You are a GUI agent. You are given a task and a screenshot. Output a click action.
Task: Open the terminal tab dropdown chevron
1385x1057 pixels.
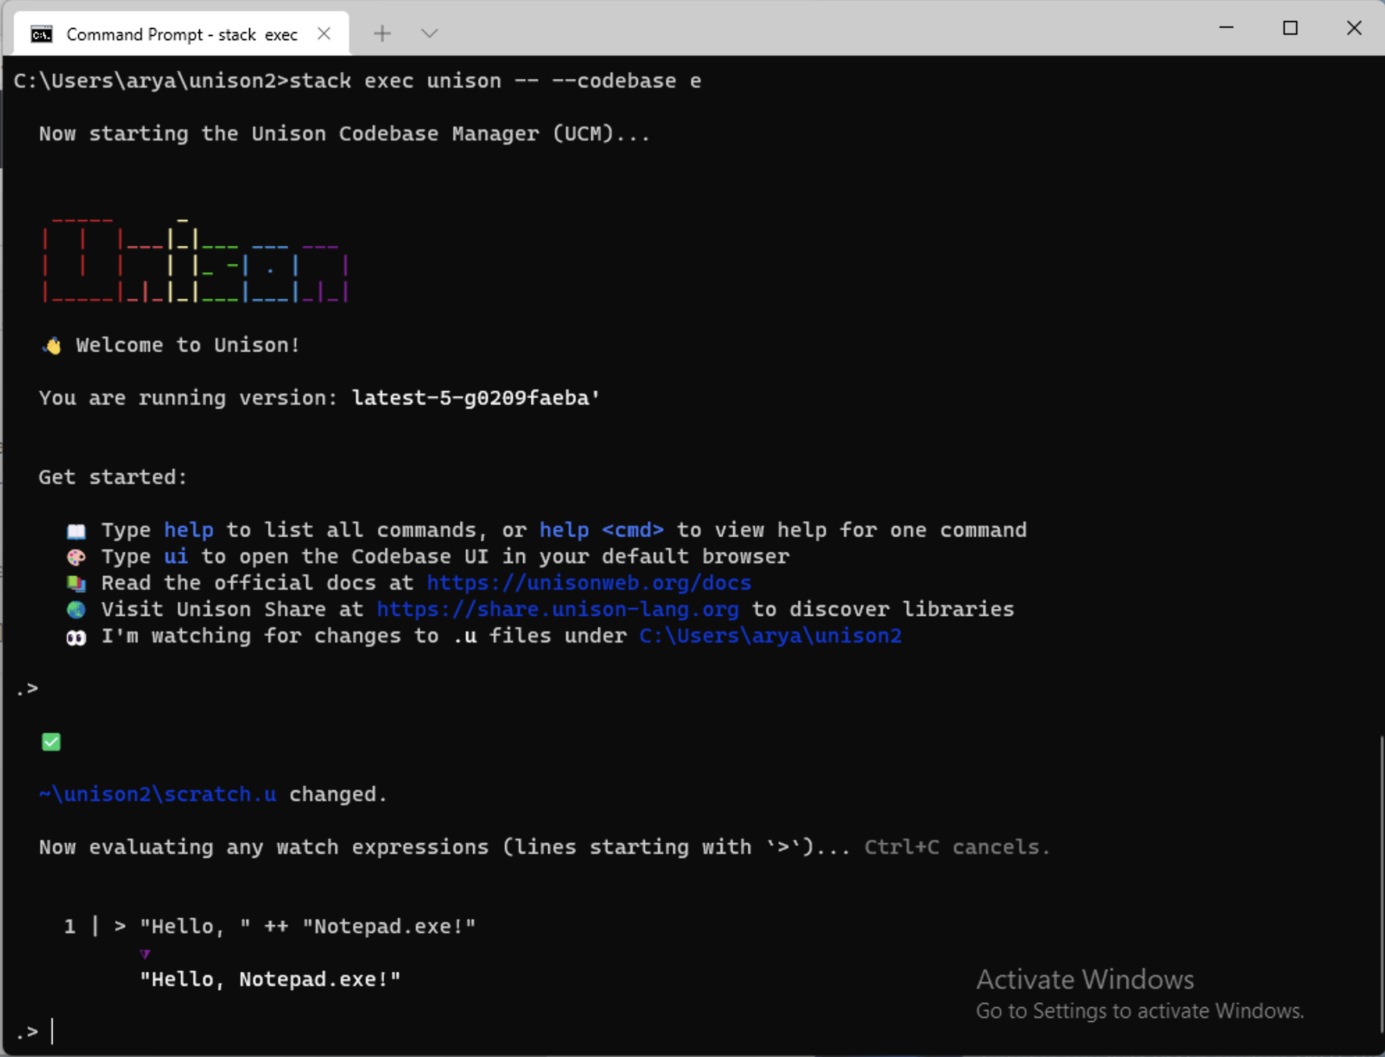(x=429, y=33)
